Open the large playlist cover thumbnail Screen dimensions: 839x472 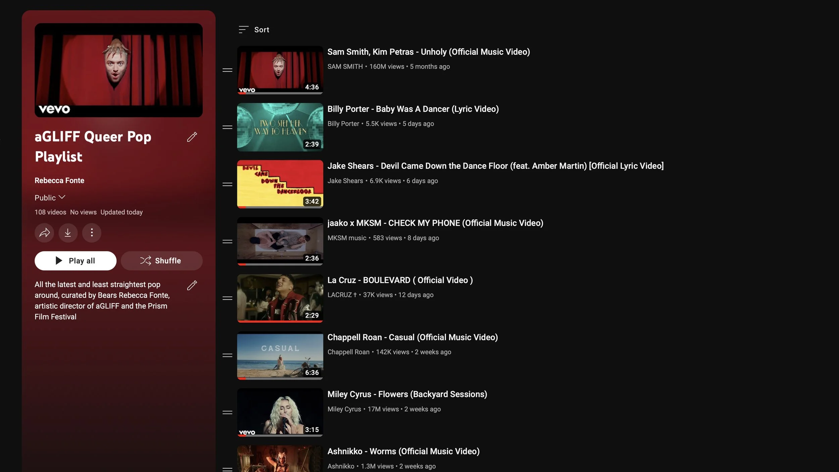(x=118, y=70)
